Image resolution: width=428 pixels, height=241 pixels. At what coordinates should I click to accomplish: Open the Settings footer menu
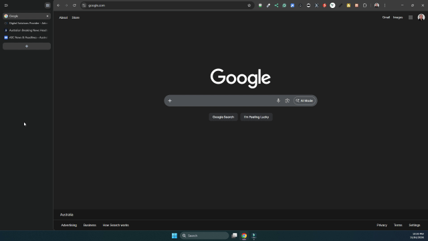pyautogui.click(x=415, y=225)
